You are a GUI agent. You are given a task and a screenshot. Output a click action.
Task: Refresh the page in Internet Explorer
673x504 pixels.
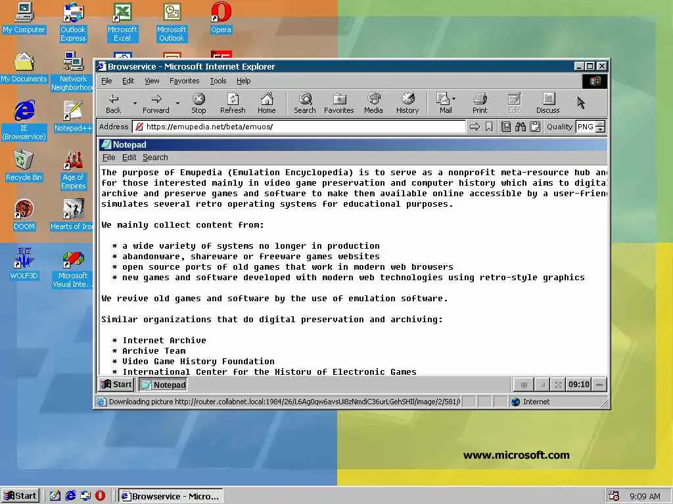coord(233,103)
